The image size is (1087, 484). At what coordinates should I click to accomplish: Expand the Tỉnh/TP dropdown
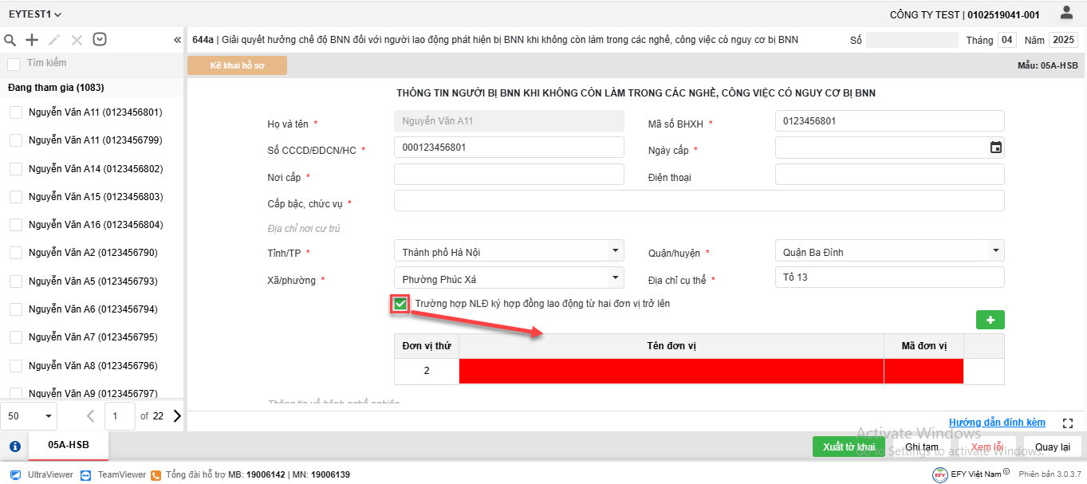[614, 251]
